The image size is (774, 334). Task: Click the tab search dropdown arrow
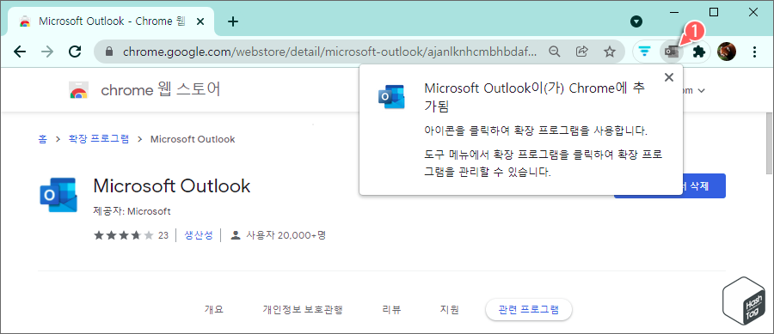(636, 21)
